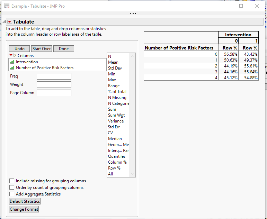Click the Change Format button

(x=24, y=209)
